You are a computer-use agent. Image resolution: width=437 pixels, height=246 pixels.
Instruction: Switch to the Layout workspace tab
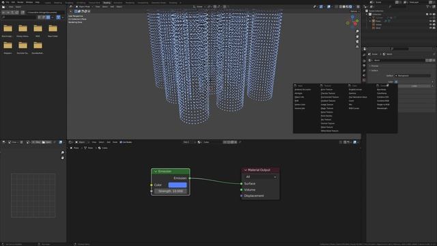click(x=48, y=3)
